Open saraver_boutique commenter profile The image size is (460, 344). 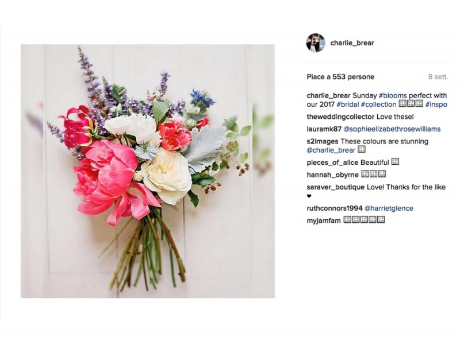tap(336, 187)
